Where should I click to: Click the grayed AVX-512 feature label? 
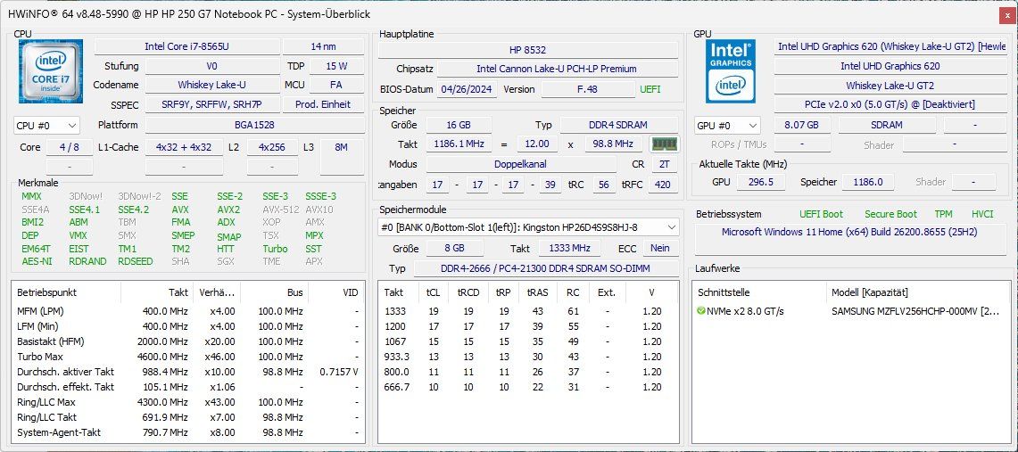(x=280, y=210)
